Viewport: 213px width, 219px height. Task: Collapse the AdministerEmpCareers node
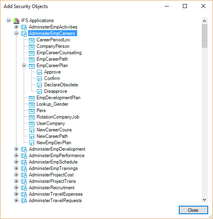tap(16, 33)
